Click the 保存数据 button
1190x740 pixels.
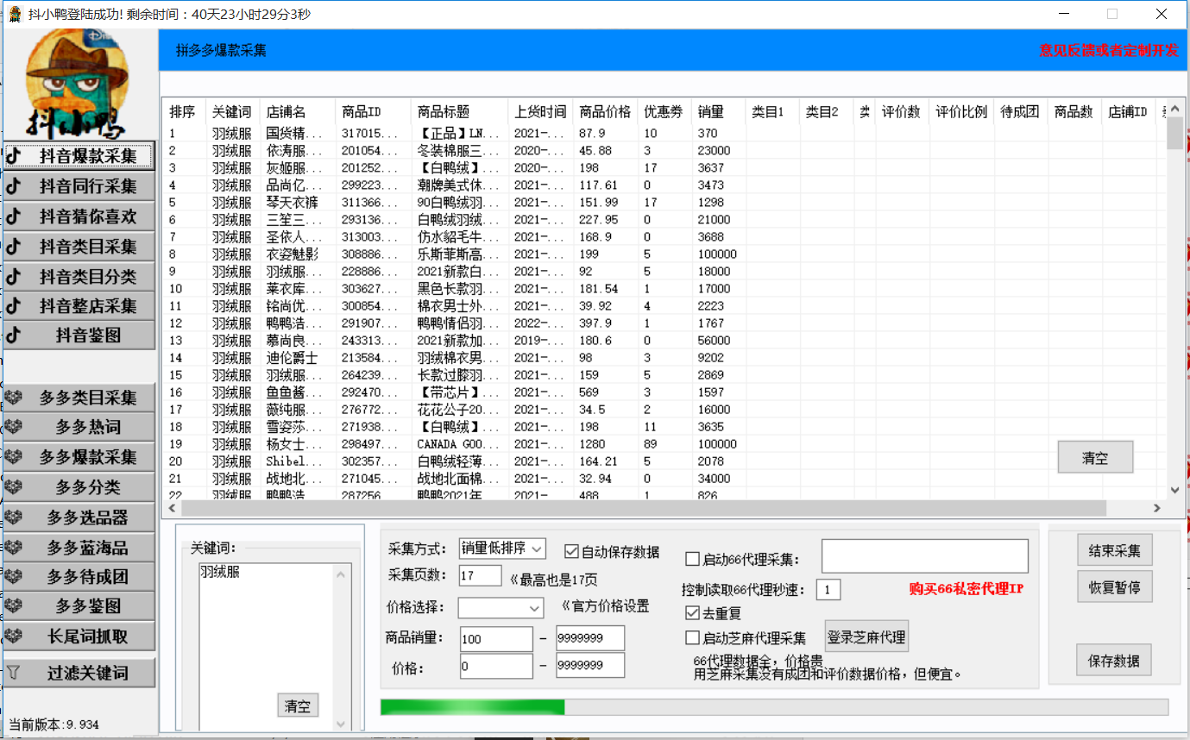tap(1113, 661)
